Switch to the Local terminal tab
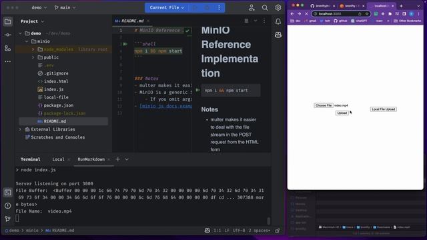The height and width of the screenshot is (240, 427). (58, 159)
